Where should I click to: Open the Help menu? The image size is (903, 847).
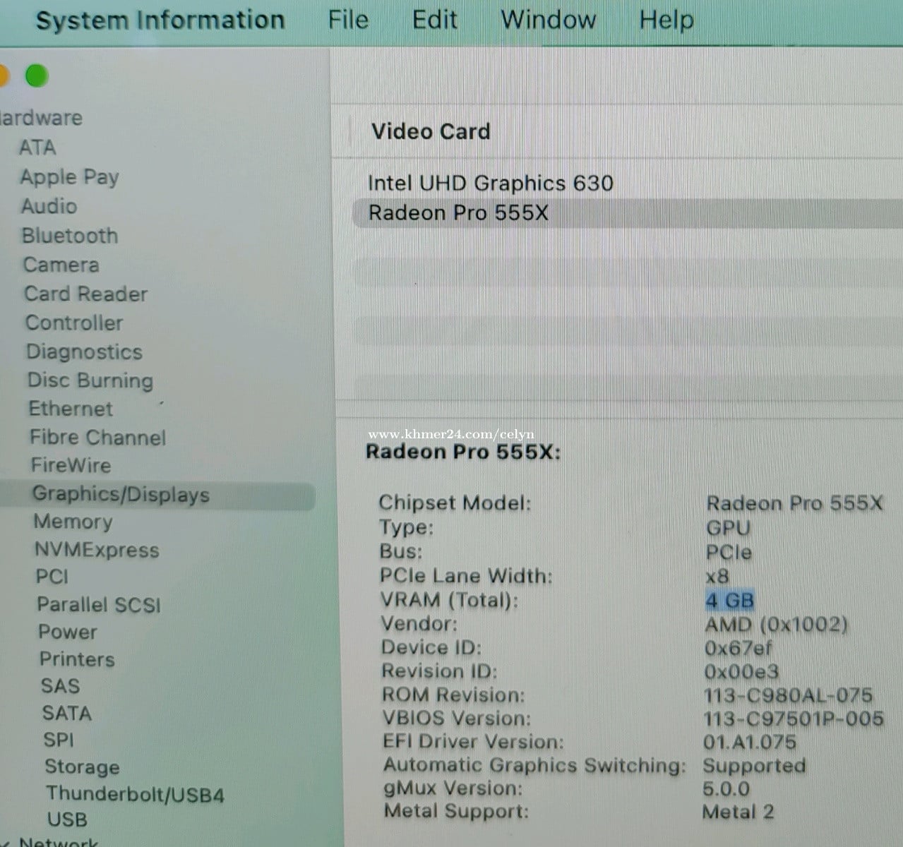click(666, 20)
